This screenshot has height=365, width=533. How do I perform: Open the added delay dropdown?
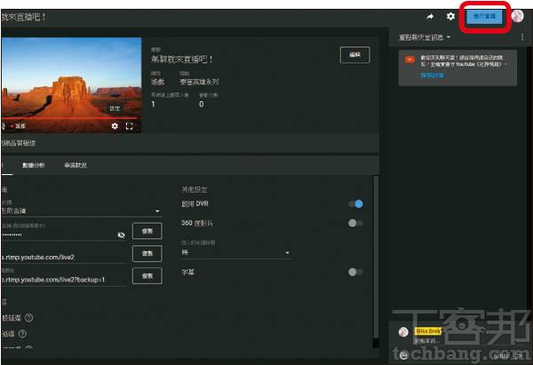tap(235, 253)
